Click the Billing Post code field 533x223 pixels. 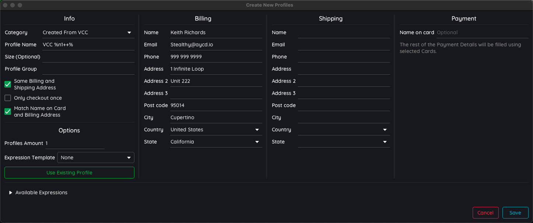216,105
